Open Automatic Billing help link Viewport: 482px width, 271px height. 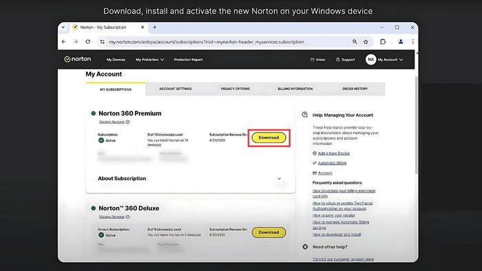point(332,163)
